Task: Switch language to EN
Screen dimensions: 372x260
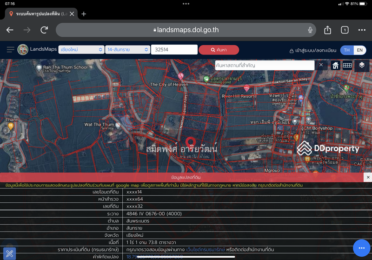Action: pyautogui.click(x=359, y=50)
